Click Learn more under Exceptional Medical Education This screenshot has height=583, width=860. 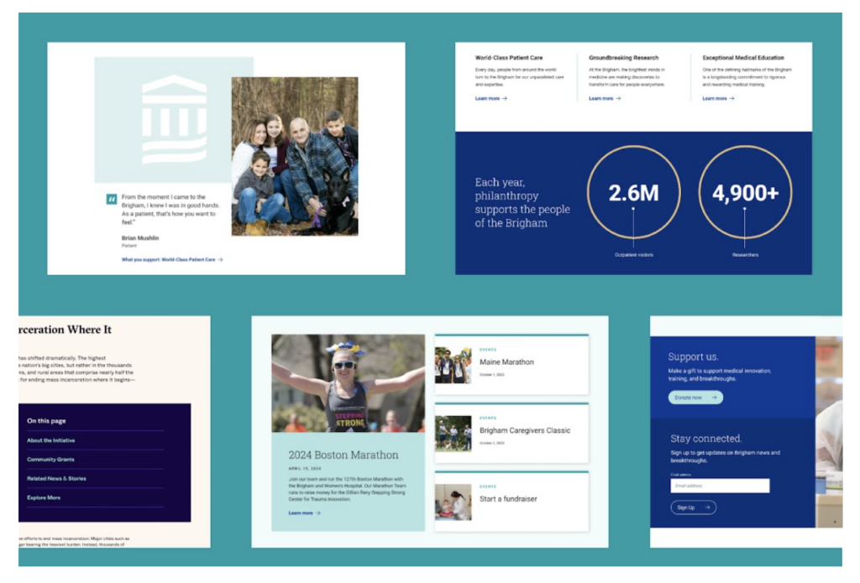pyautogui.click(x=718, y=99)
